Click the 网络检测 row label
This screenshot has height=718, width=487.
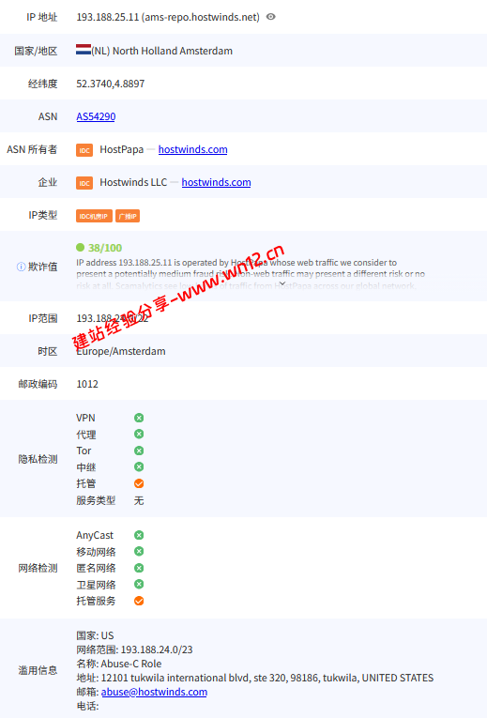click(x=38, y=568)
